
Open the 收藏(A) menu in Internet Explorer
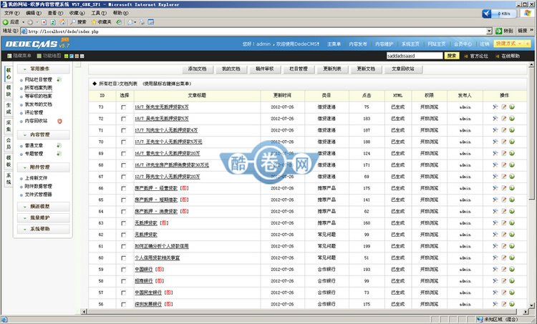(74, 13)
